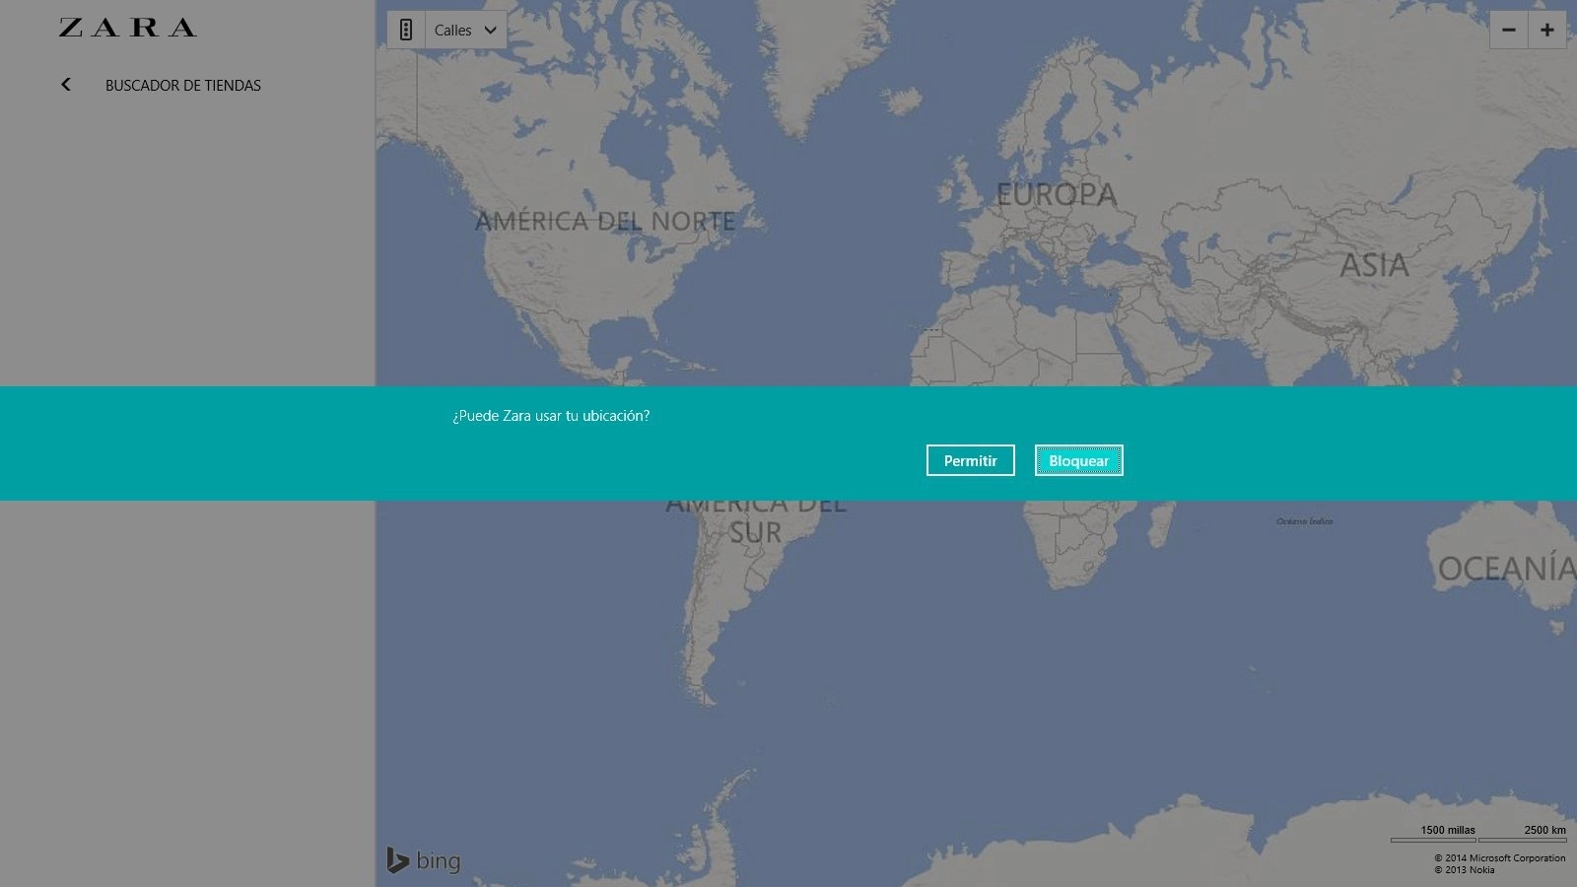Zoom out the map with the minus button
This screenshot has width=1577, height=887.
point(1508,31)
